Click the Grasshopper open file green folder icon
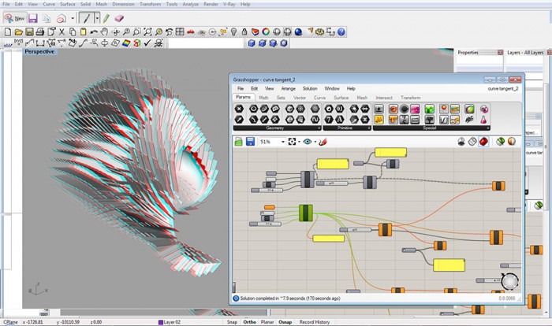 click(239, 142)
